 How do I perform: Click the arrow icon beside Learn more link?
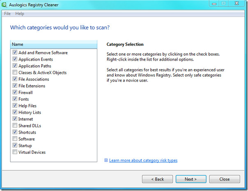pyautogui.click(x=106, y=160)
